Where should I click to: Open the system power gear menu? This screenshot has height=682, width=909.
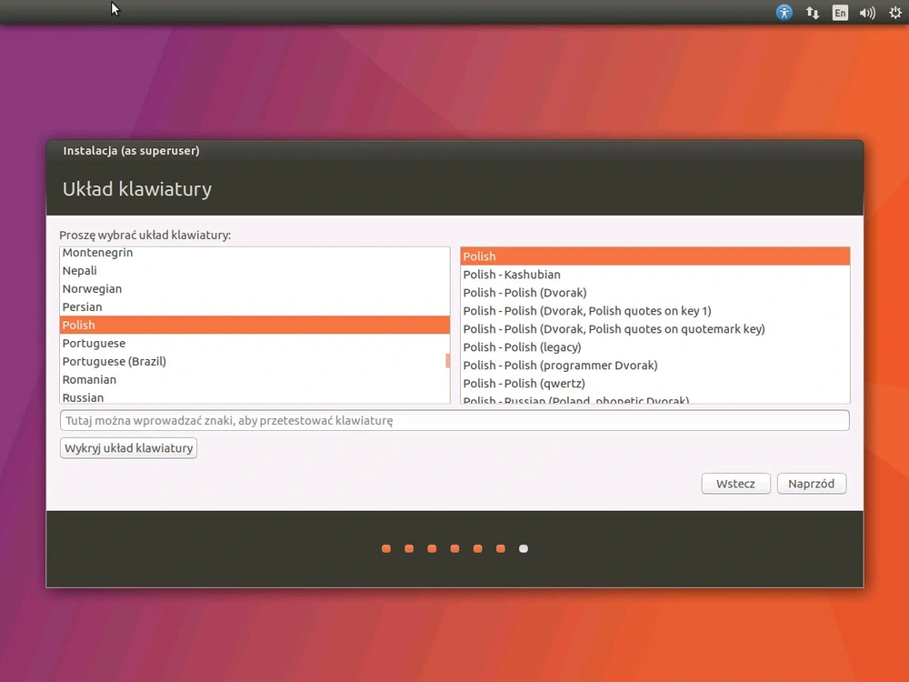(x=895, y=12)
